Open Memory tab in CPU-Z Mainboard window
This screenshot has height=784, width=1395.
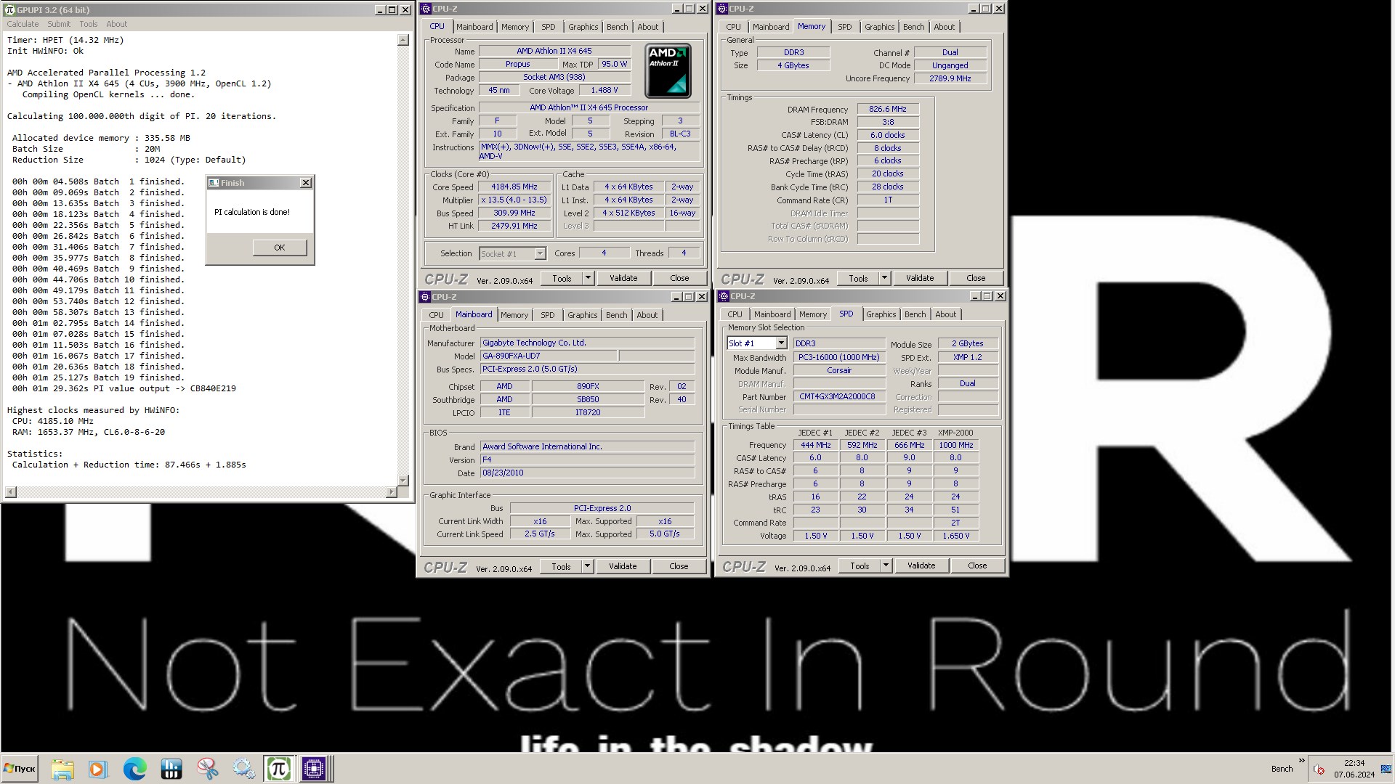(x=514, y=315)
